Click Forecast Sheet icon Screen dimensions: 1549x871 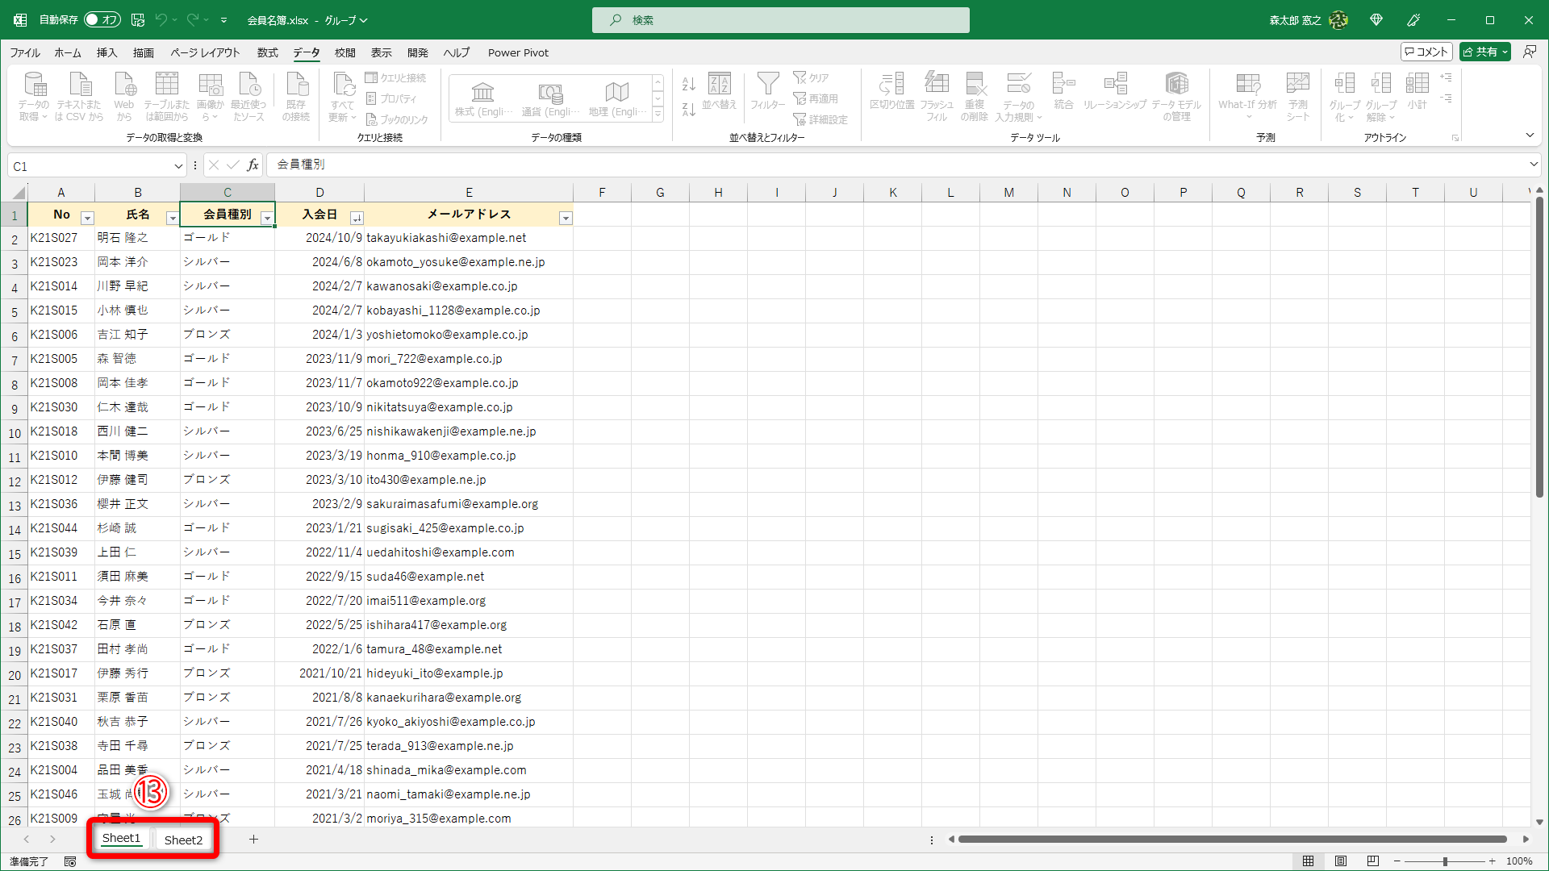coord(1297,84)
